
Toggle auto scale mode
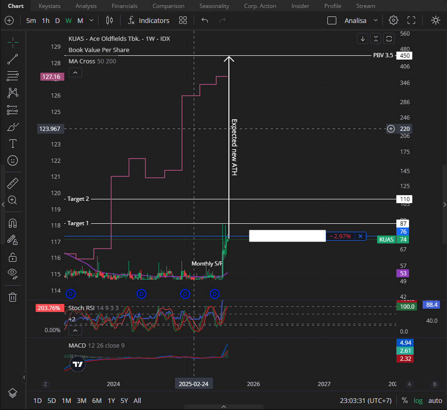coord(435,401)
